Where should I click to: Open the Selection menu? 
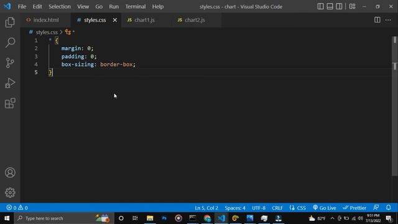point(60,7)
